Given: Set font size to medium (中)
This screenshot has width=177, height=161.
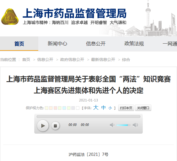Looking at the screenshot, I should (x=103, y=108).
